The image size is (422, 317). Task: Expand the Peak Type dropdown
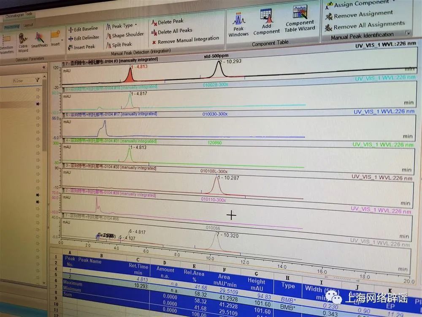pos(122,26)
